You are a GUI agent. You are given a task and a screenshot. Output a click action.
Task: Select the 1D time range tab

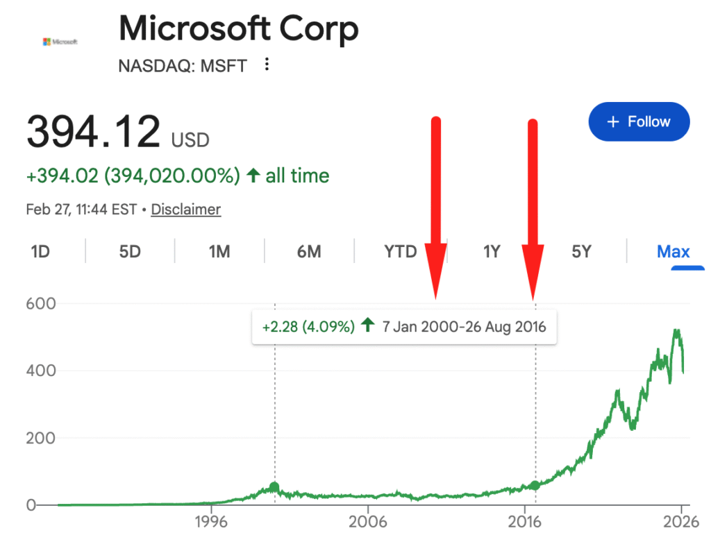40,251
